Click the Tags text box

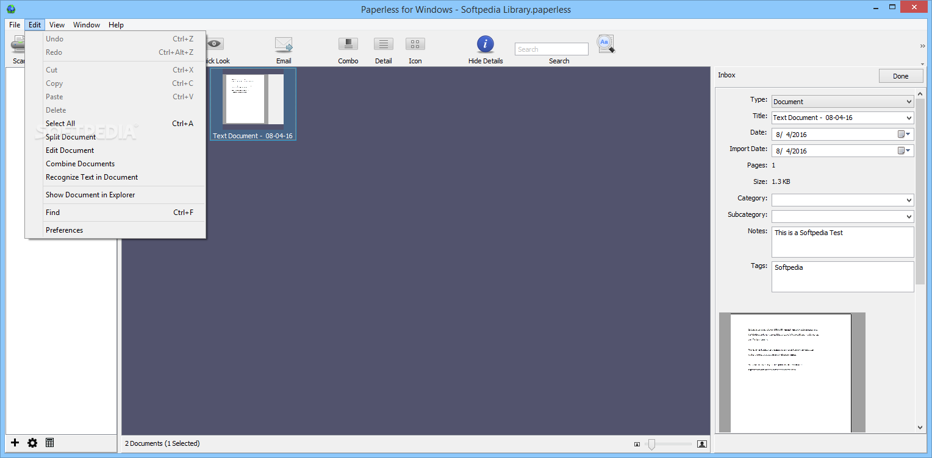click(843, 277)
